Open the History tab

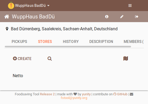click(x=71, y=42)
